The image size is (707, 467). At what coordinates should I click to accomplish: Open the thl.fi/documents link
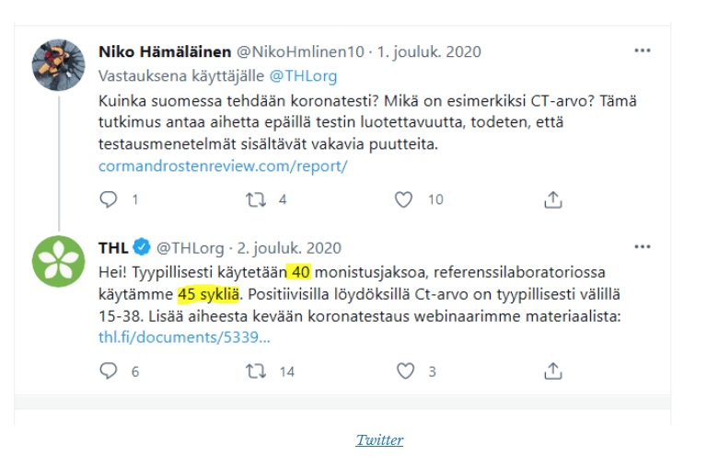[184, 336]
